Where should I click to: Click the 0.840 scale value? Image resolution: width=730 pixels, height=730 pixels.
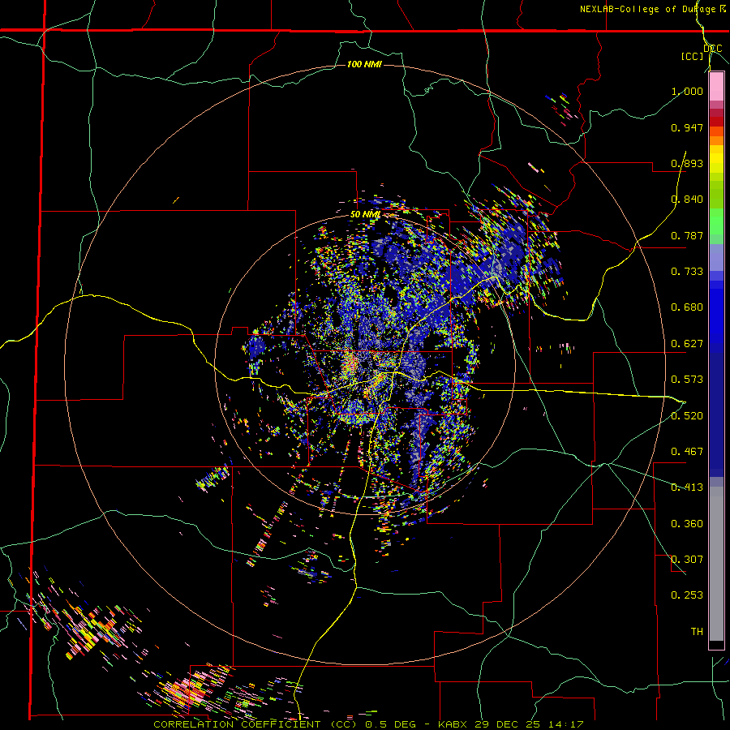point(687,200)
